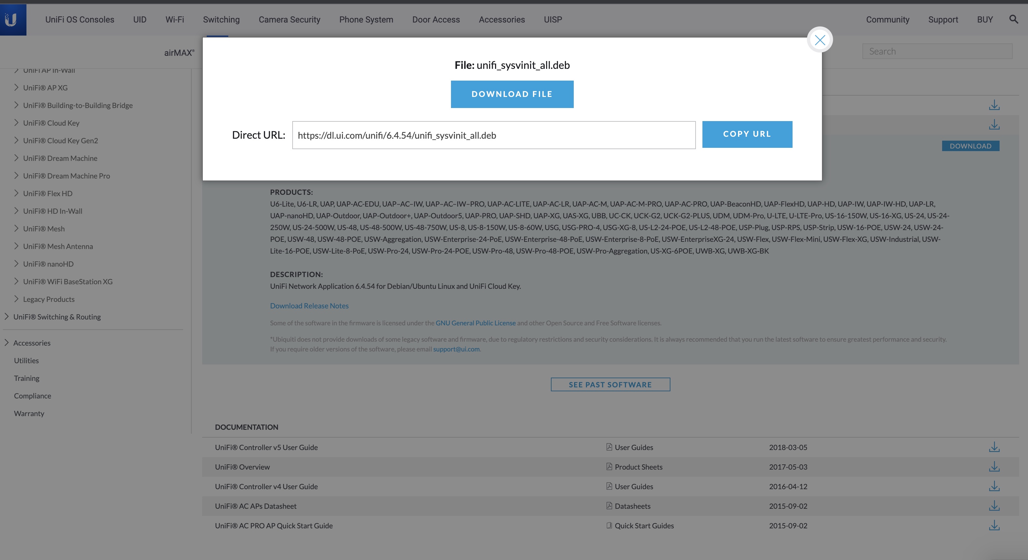
Task: Open Accessories top navigation item
Action: (x=502, y=20)
